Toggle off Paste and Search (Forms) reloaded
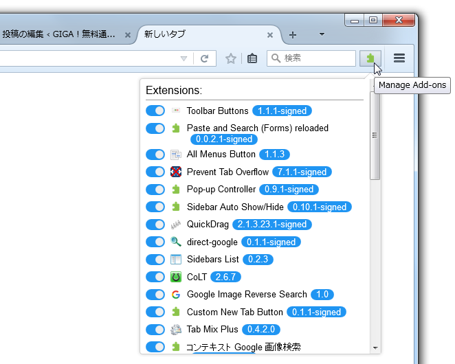455x364 pixels. pyautogui.click(x=155, y=128)
